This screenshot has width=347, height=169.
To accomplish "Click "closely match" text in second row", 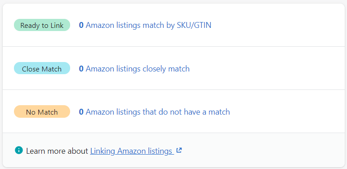I will 166,69.
